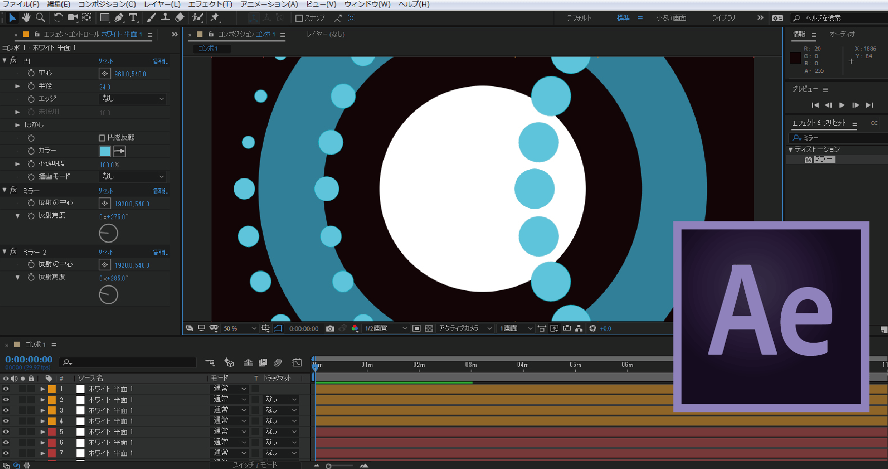Open the ウィンドウ(W) menu
The image size is (888, 469).
(x=367, y=4)
